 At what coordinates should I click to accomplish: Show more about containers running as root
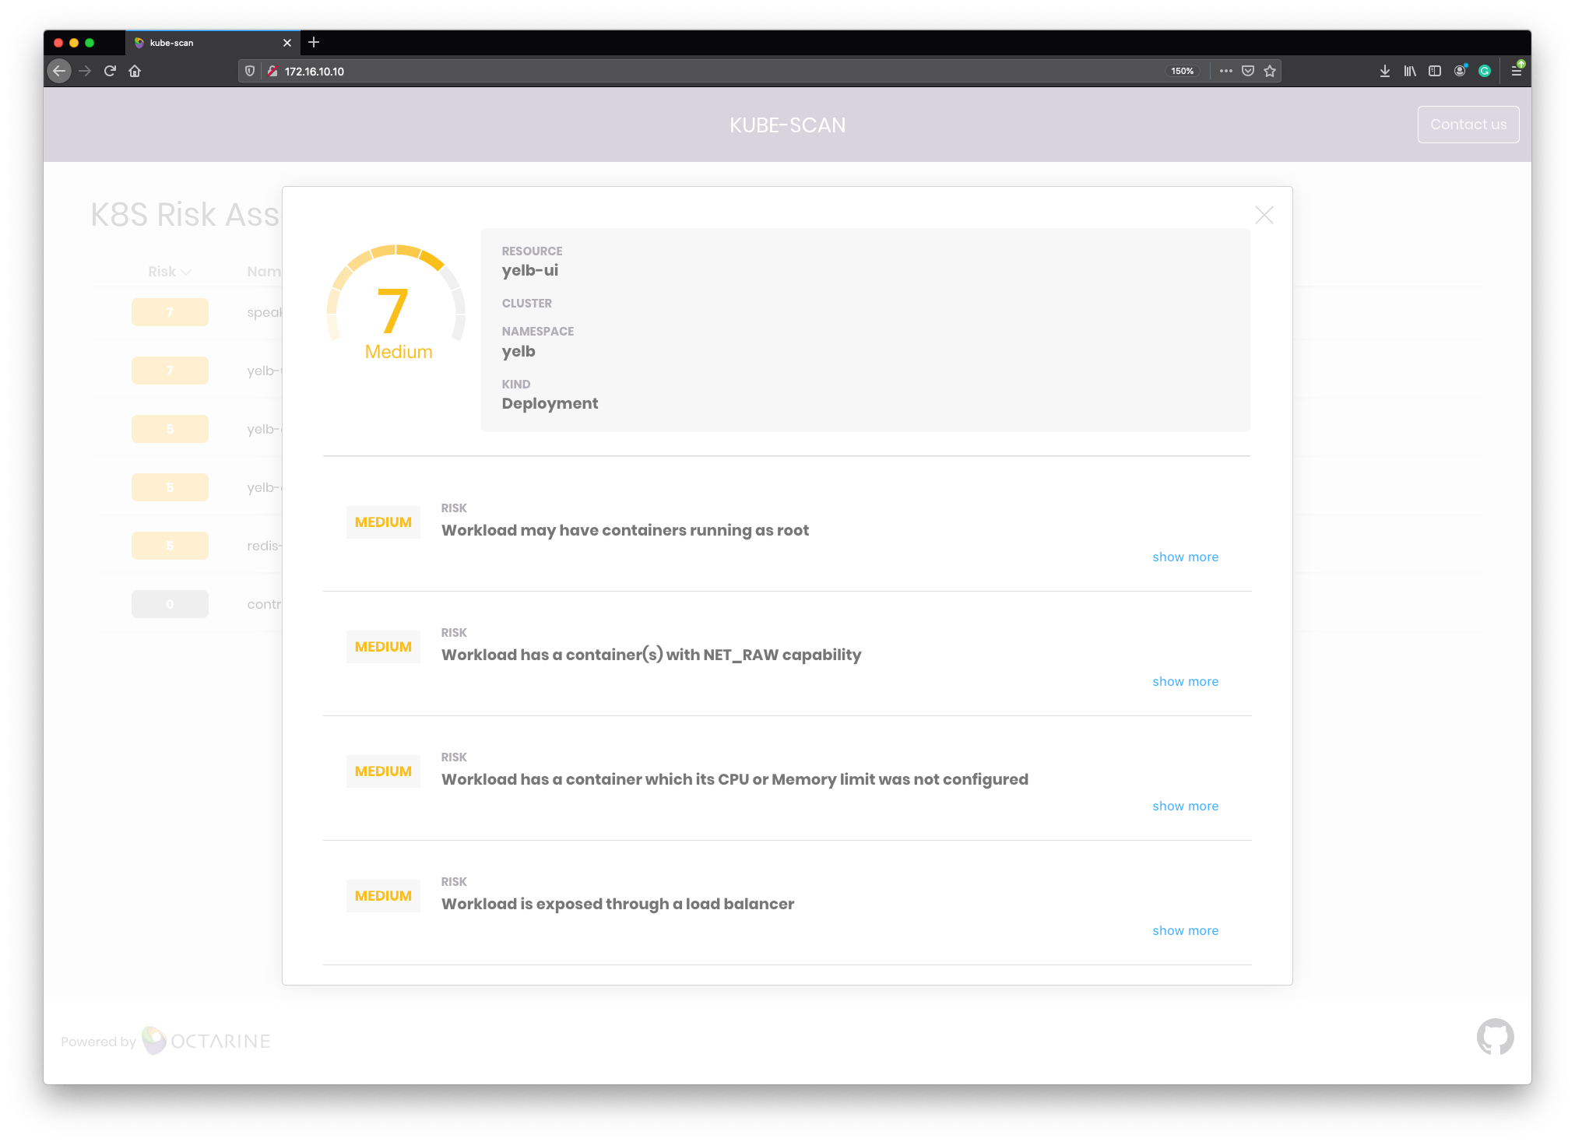[x=1185, y=557]
